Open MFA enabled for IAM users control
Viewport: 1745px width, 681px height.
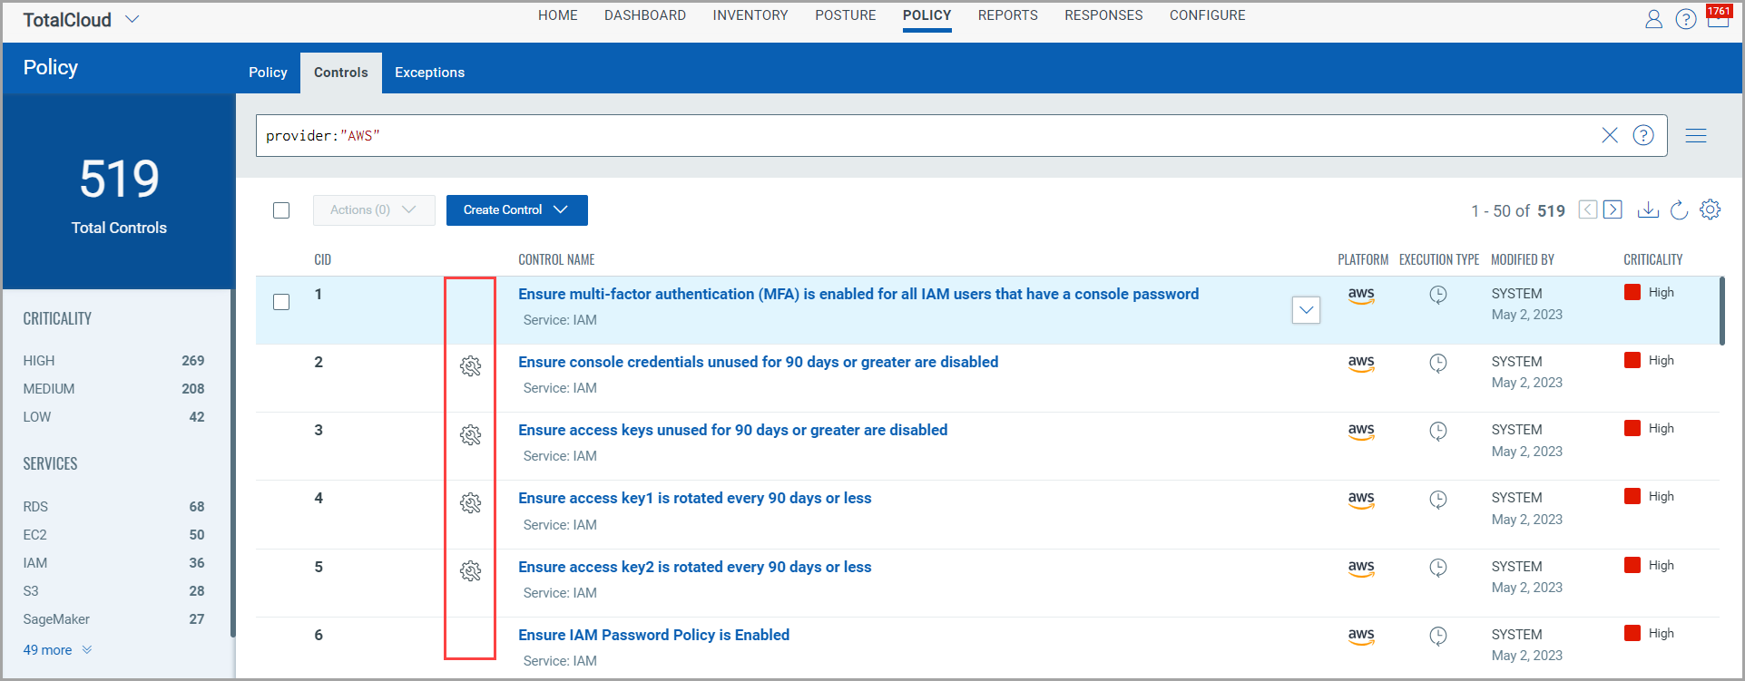[x=858, y=294]
